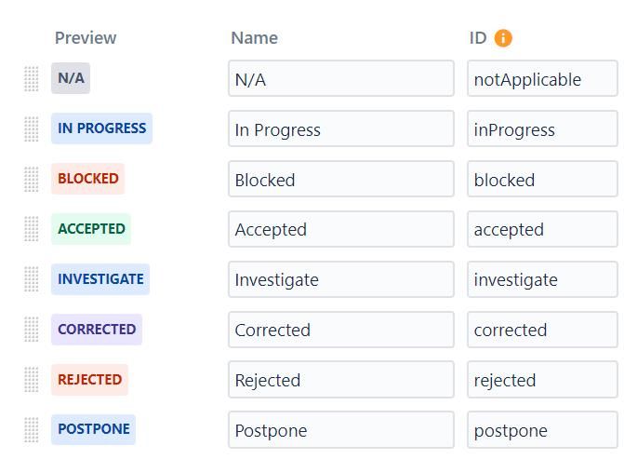Click the ACCEPTED green preview badge
This screenshot has height=459, width=624.
(x=91, y=229)
